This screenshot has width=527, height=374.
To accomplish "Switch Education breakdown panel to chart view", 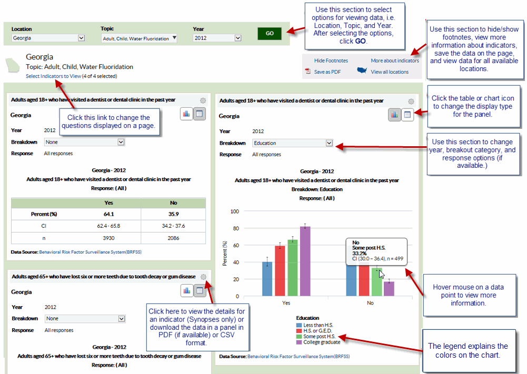I will click(395, 115).
